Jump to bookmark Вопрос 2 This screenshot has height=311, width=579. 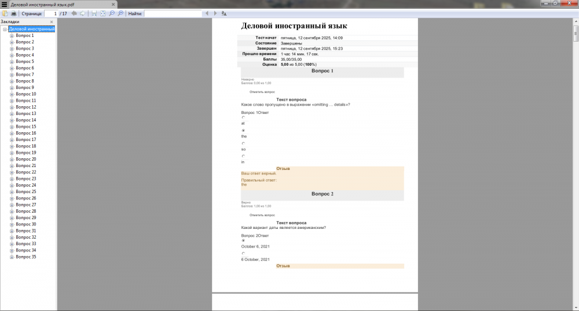coord(25,42)
